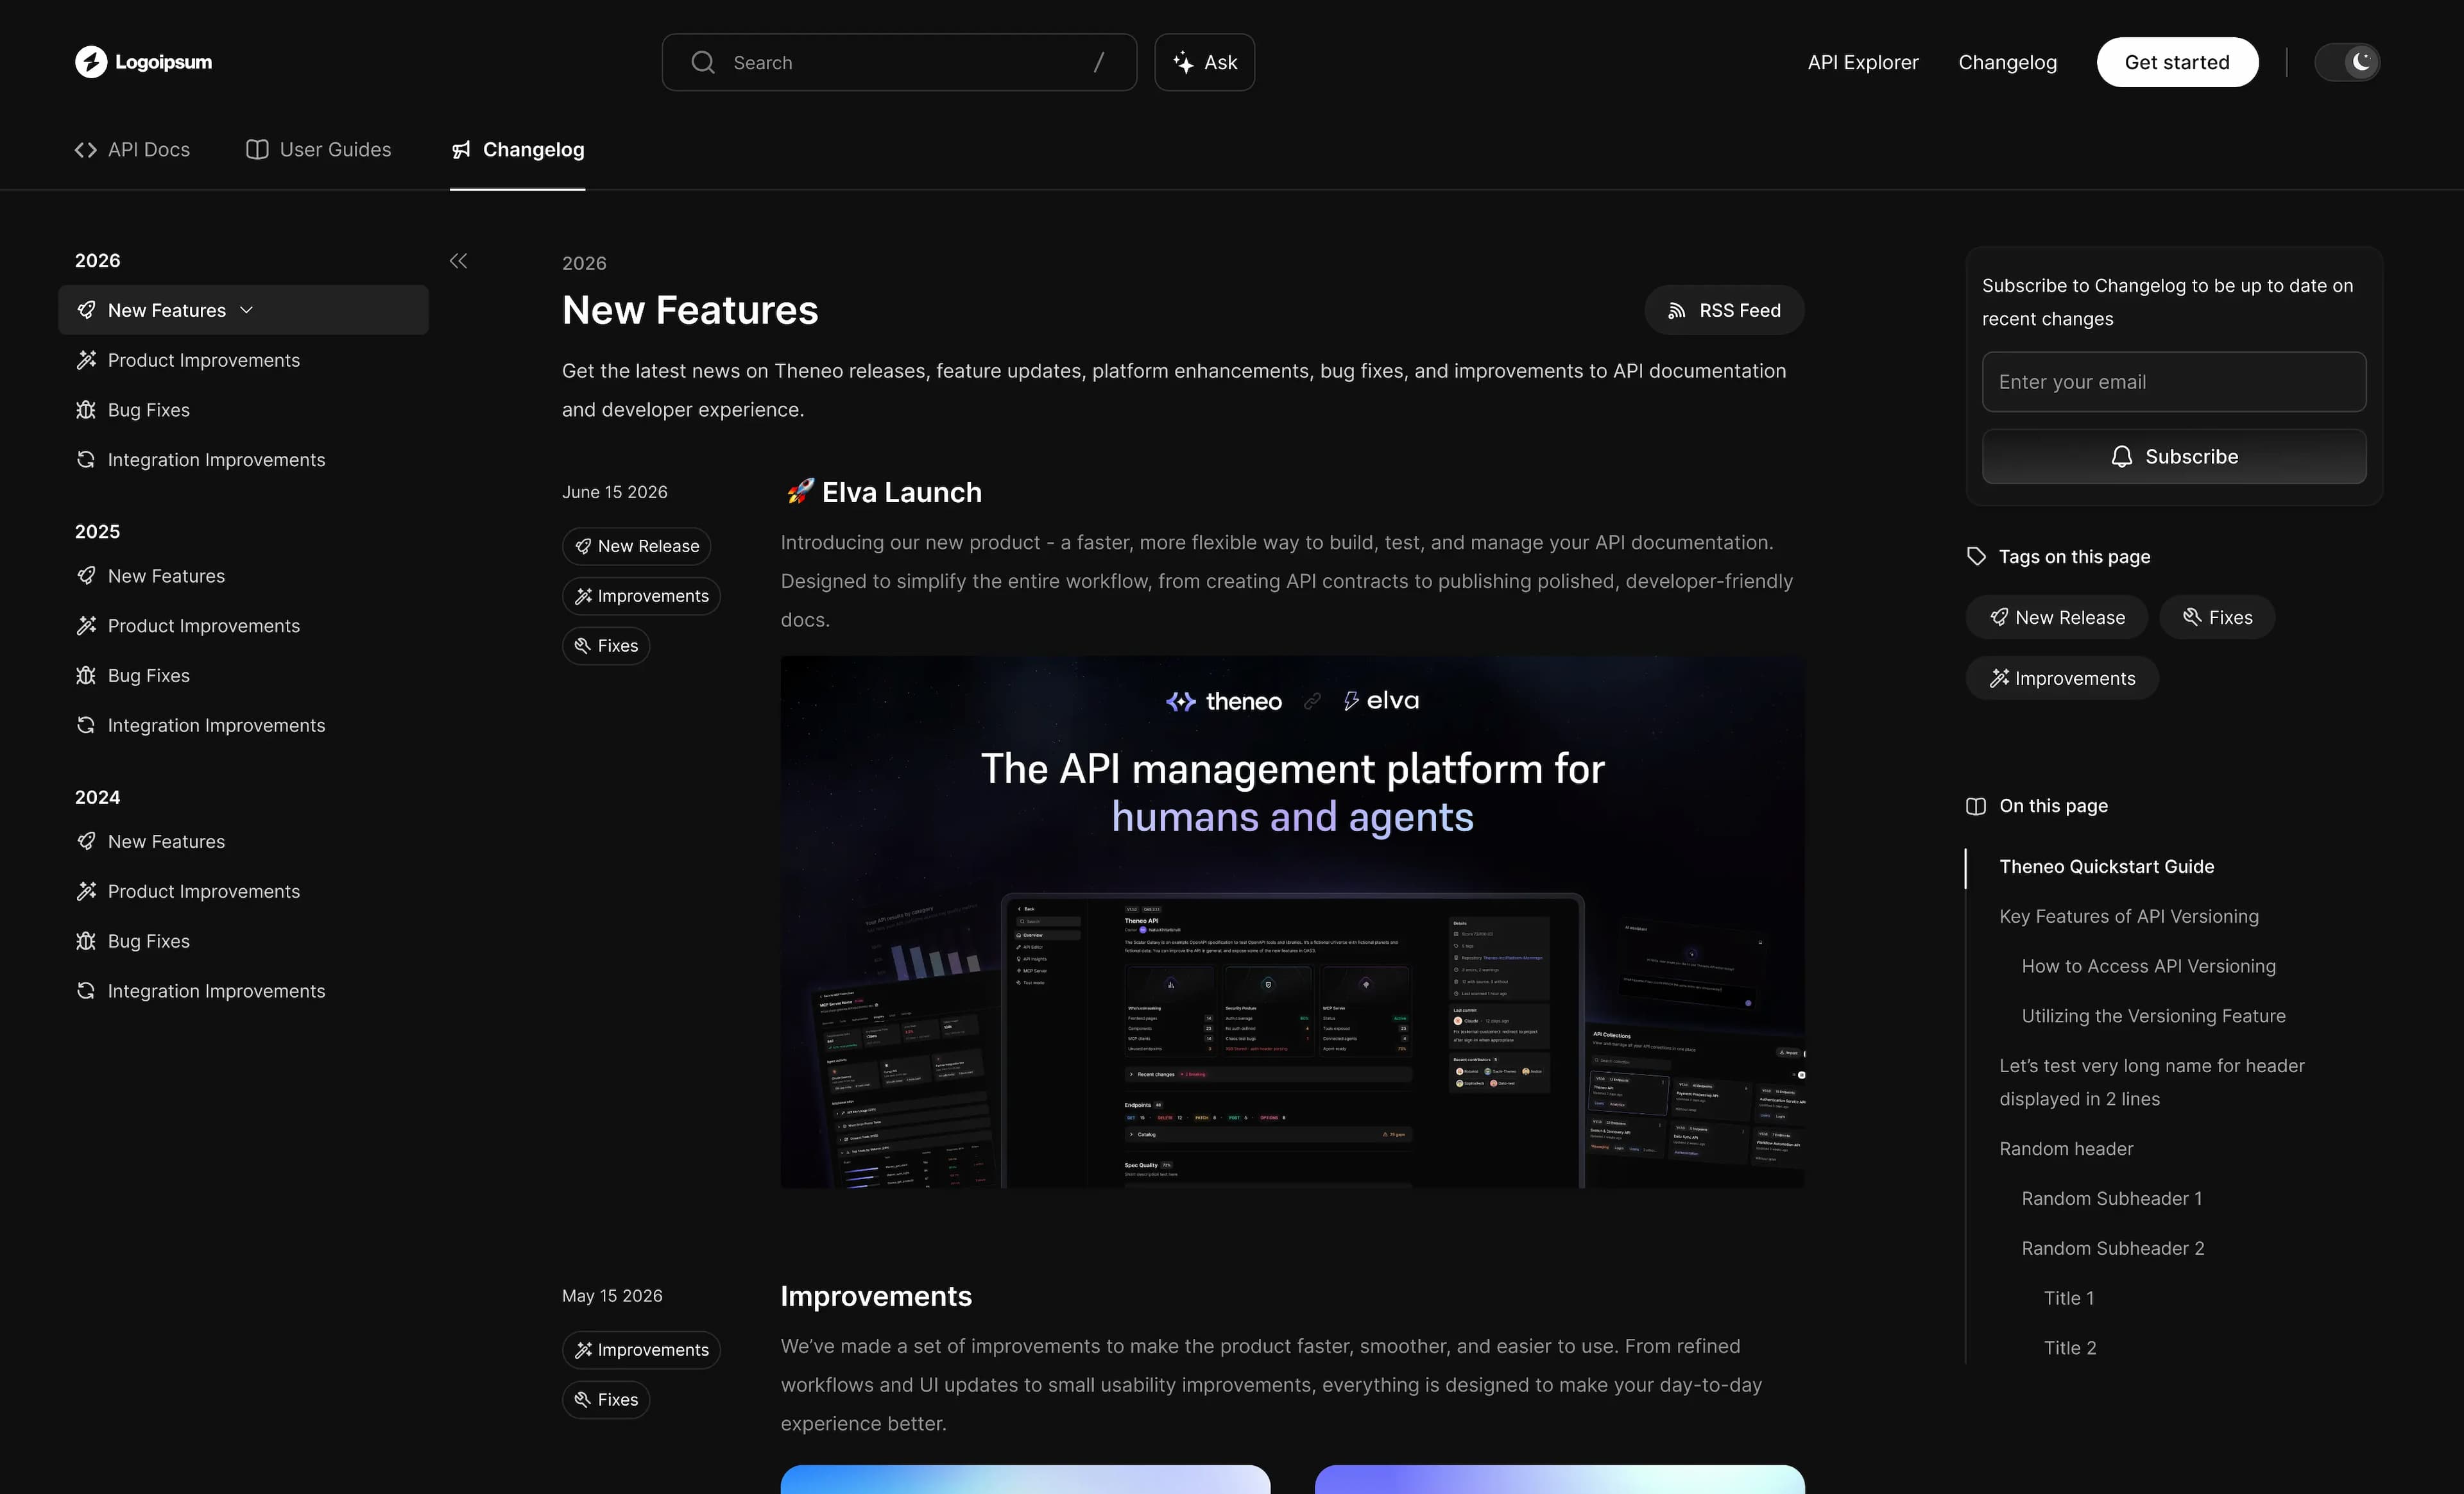Filter by Improvements tag in right sidebar
Screen dimensions: 2464x1494
(x=2062, y=678)
